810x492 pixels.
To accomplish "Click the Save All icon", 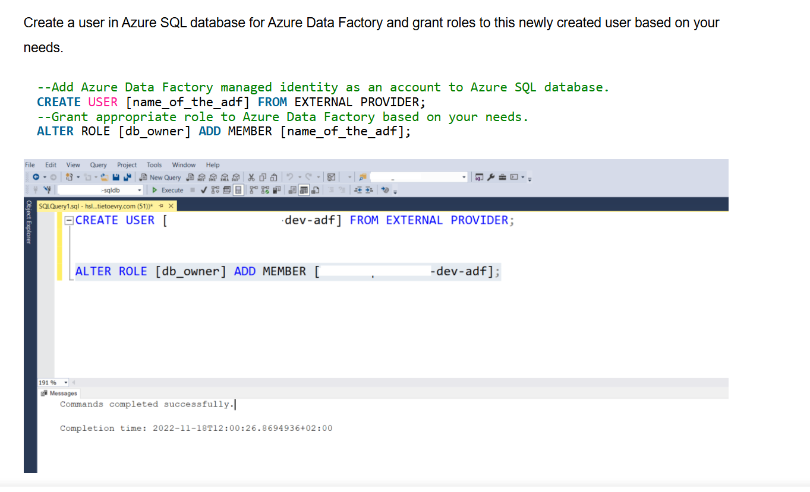I will point(127,177).
